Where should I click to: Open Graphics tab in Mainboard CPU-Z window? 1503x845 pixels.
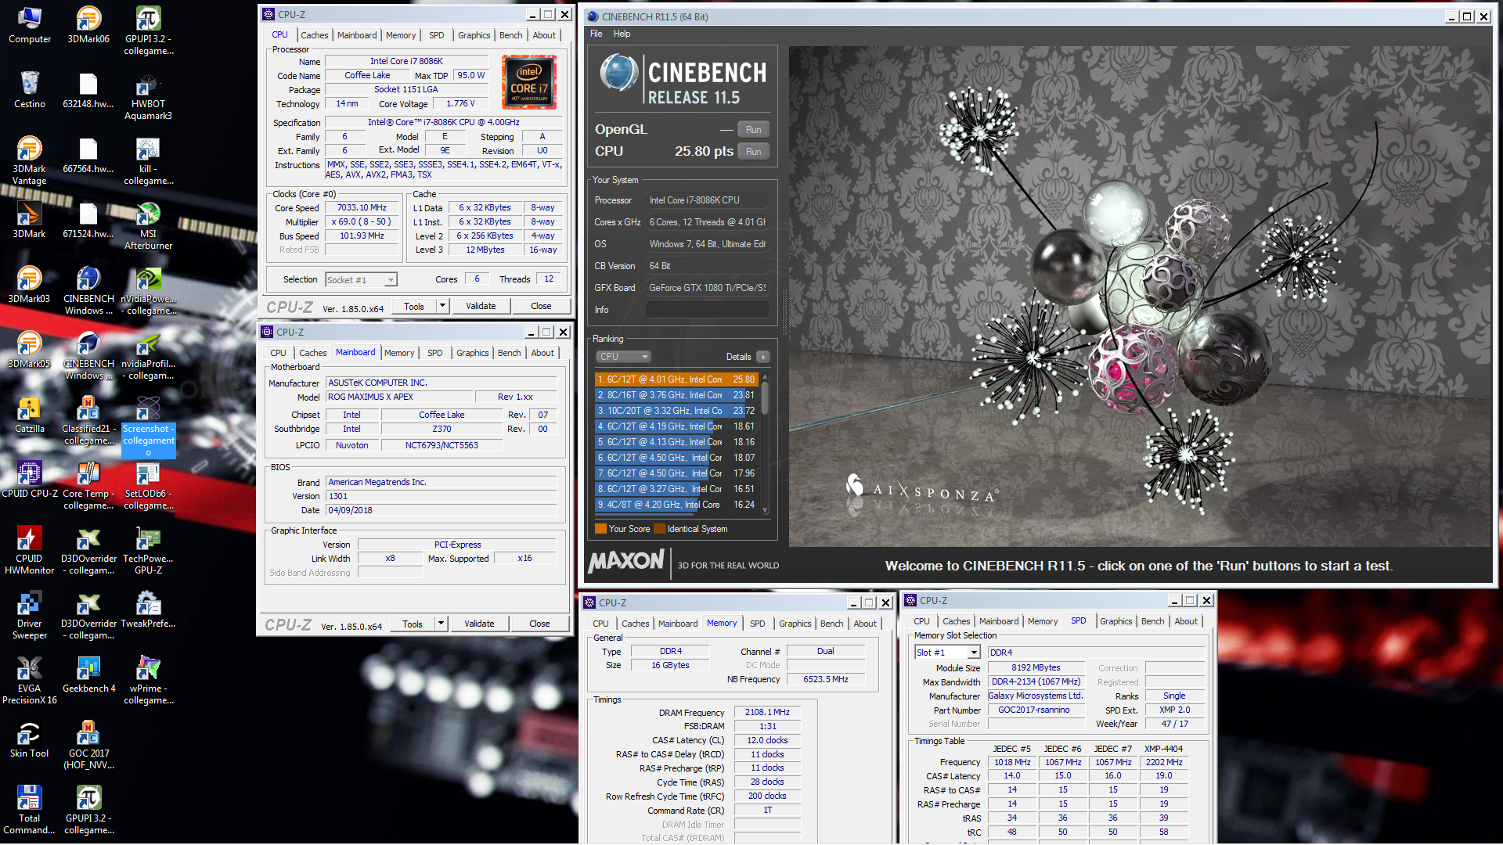(x=472, y=353)
